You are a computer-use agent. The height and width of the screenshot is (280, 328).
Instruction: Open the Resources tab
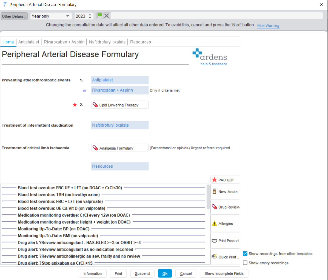tap(141, 42)
